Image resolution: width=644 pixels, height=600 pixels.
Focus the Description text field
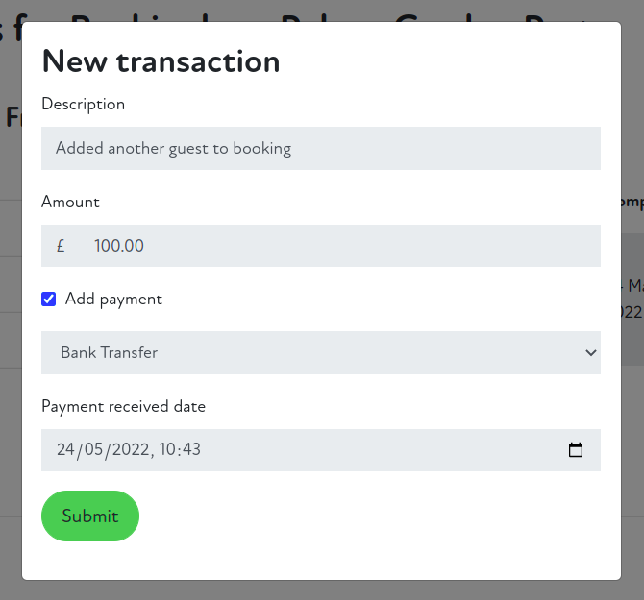point(320,149)
